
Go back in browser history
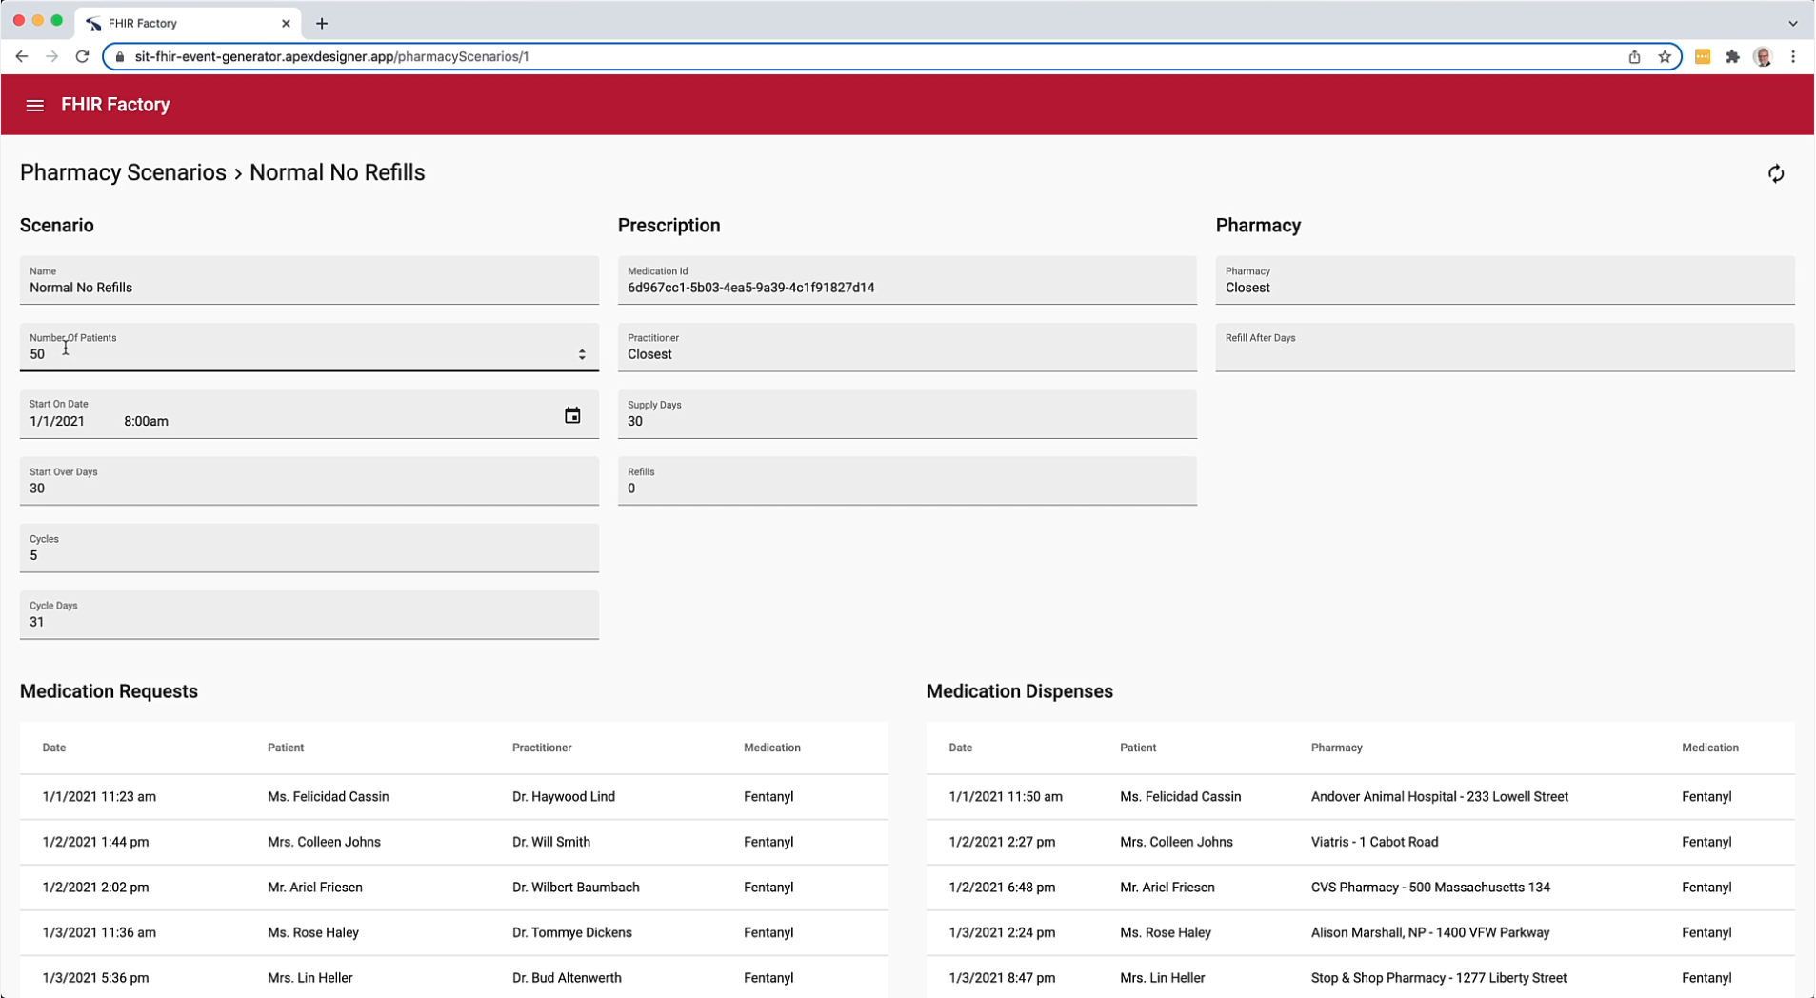pyautogui.click(x=21, y=56)
